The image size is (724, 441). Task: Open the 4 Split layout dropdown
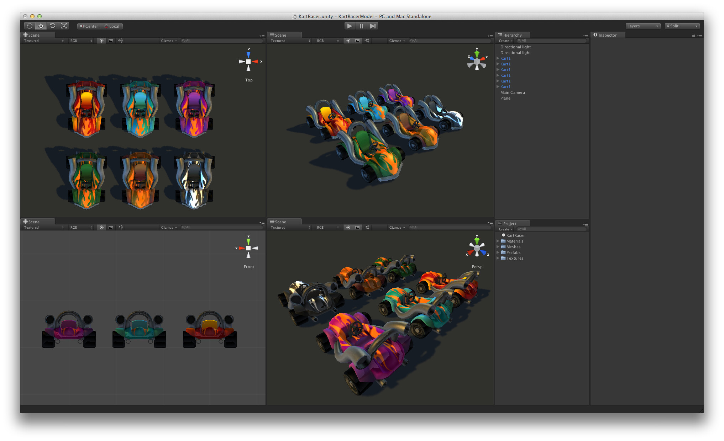pyautogui.click(x=682, y=26)
